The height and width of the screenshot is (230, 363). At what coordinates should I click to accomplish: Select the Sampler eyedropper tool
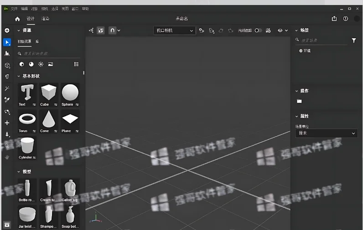click(7, 100)
